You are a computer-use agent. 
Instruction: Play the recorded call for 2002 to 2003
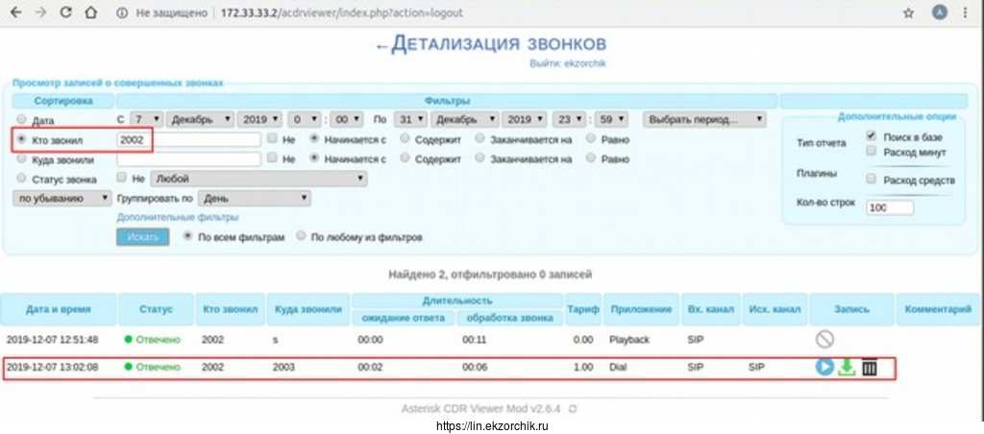(x=824, y=367)
